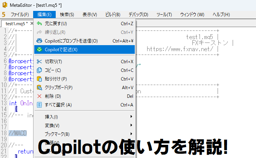Click the scissors Cut icon
This screenshot has width=256, height=158.
(x=39, y=62)
